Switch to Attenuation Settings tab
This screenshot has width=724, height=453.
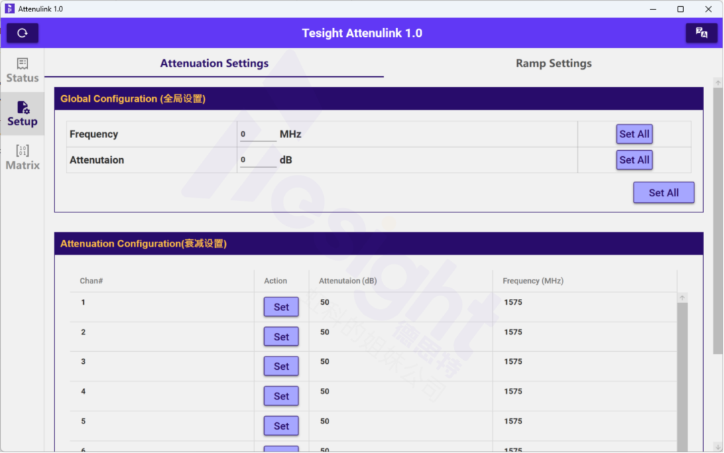(x=215, y=63)
